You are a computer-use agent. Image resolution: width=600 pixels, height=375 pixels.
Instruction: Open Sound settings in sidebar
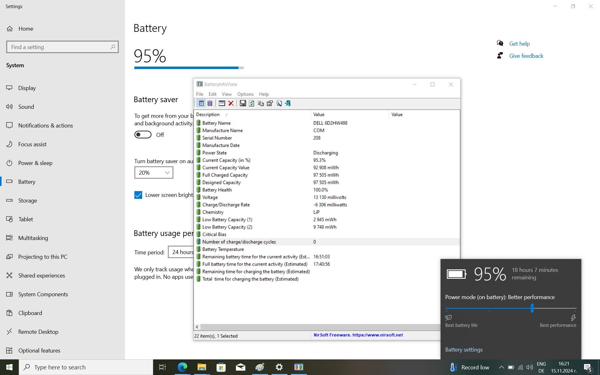pos(62,107)
